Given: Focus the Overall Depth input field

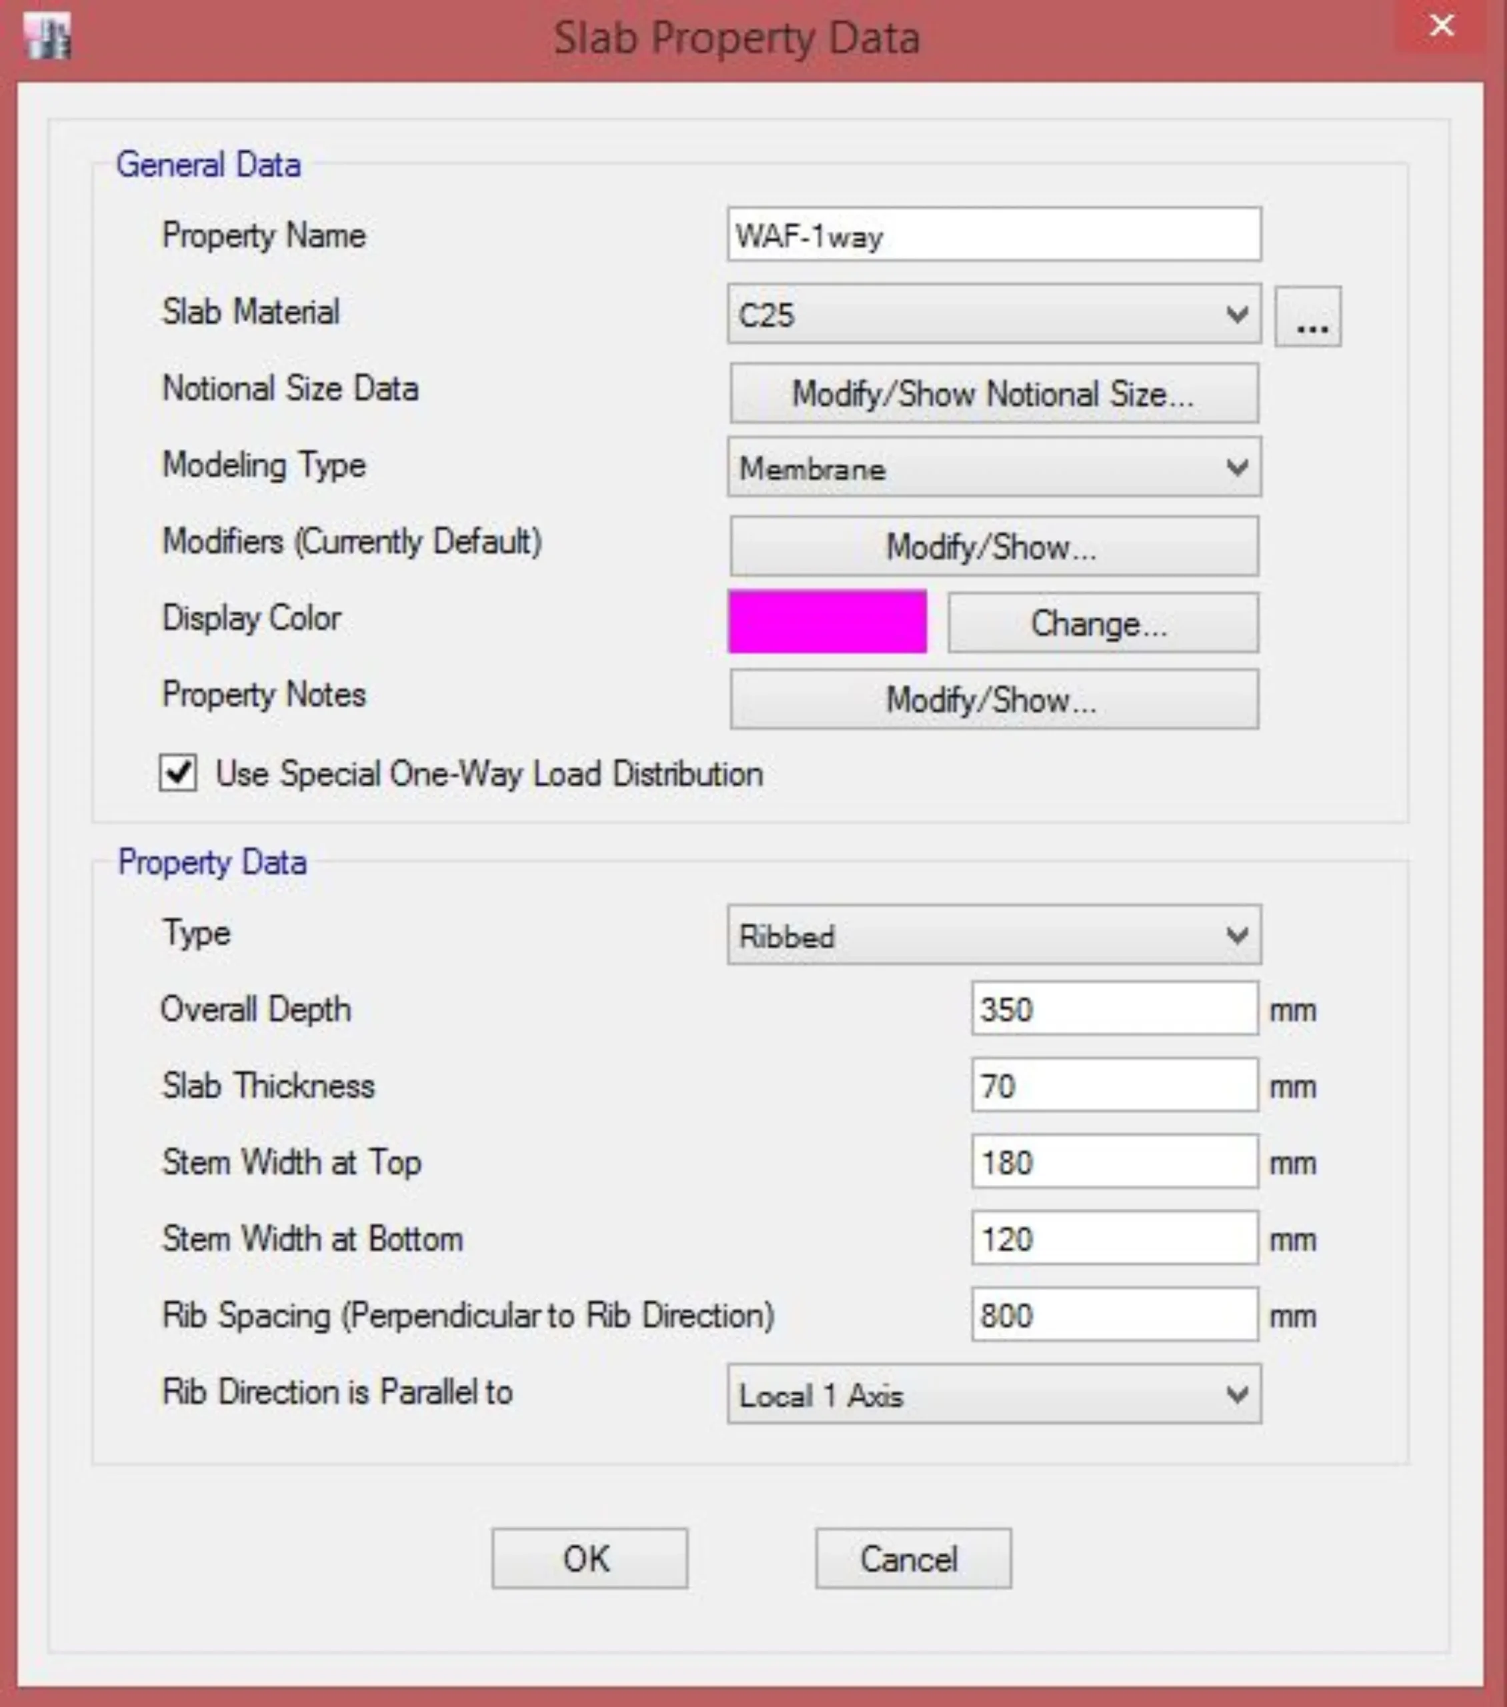Looking at the screenshot, I should pyautogui.click(x=1114, y=1009).
